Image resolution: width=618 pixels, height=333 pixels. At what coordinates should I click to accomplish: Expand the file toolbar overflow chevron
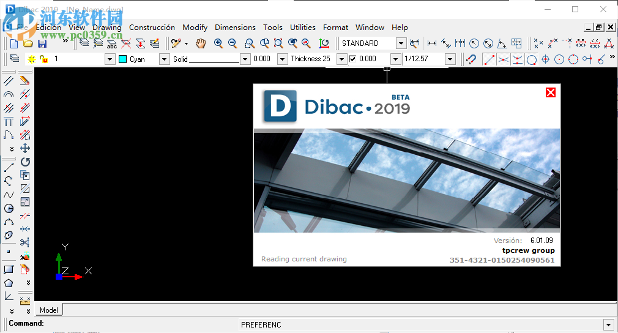[x=65, y=40]
